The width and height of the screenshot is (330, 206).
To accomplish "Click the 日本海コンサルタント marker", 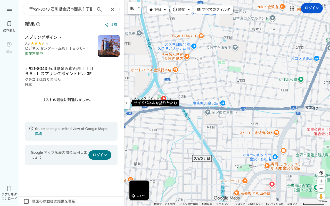I will pos(273,18).
